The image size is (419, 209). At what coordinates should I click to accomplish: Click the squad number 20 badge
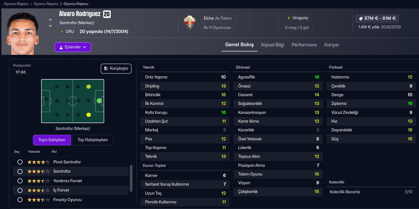coord(107,14)
